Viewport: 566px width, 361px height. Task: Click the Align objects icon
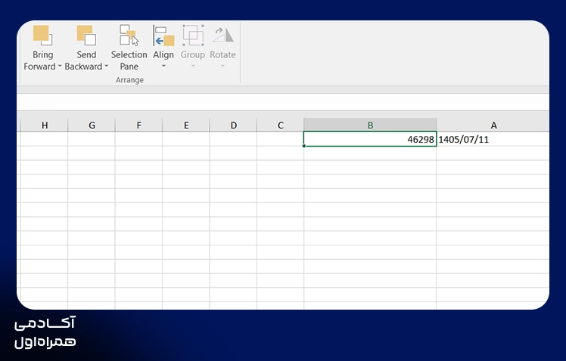click(x=163, y=35)
